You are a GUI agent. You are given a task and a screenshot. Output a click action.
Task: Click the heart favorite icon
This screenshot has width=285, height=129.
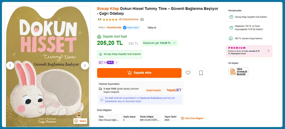(188, 73)
